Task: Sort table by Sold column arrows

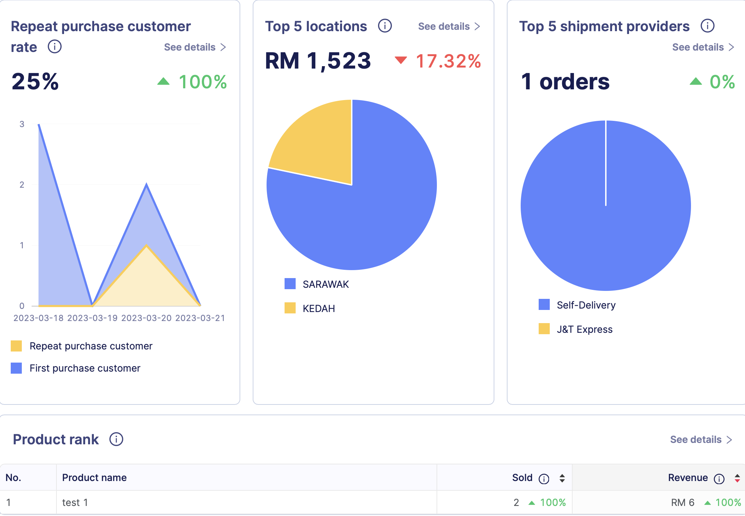Action: tap(562, 478)
